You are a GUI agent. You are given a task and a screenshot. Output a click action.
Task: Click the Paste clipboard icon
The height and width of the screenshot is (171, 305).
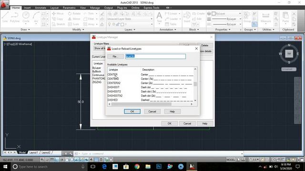(x=285, y=17)
